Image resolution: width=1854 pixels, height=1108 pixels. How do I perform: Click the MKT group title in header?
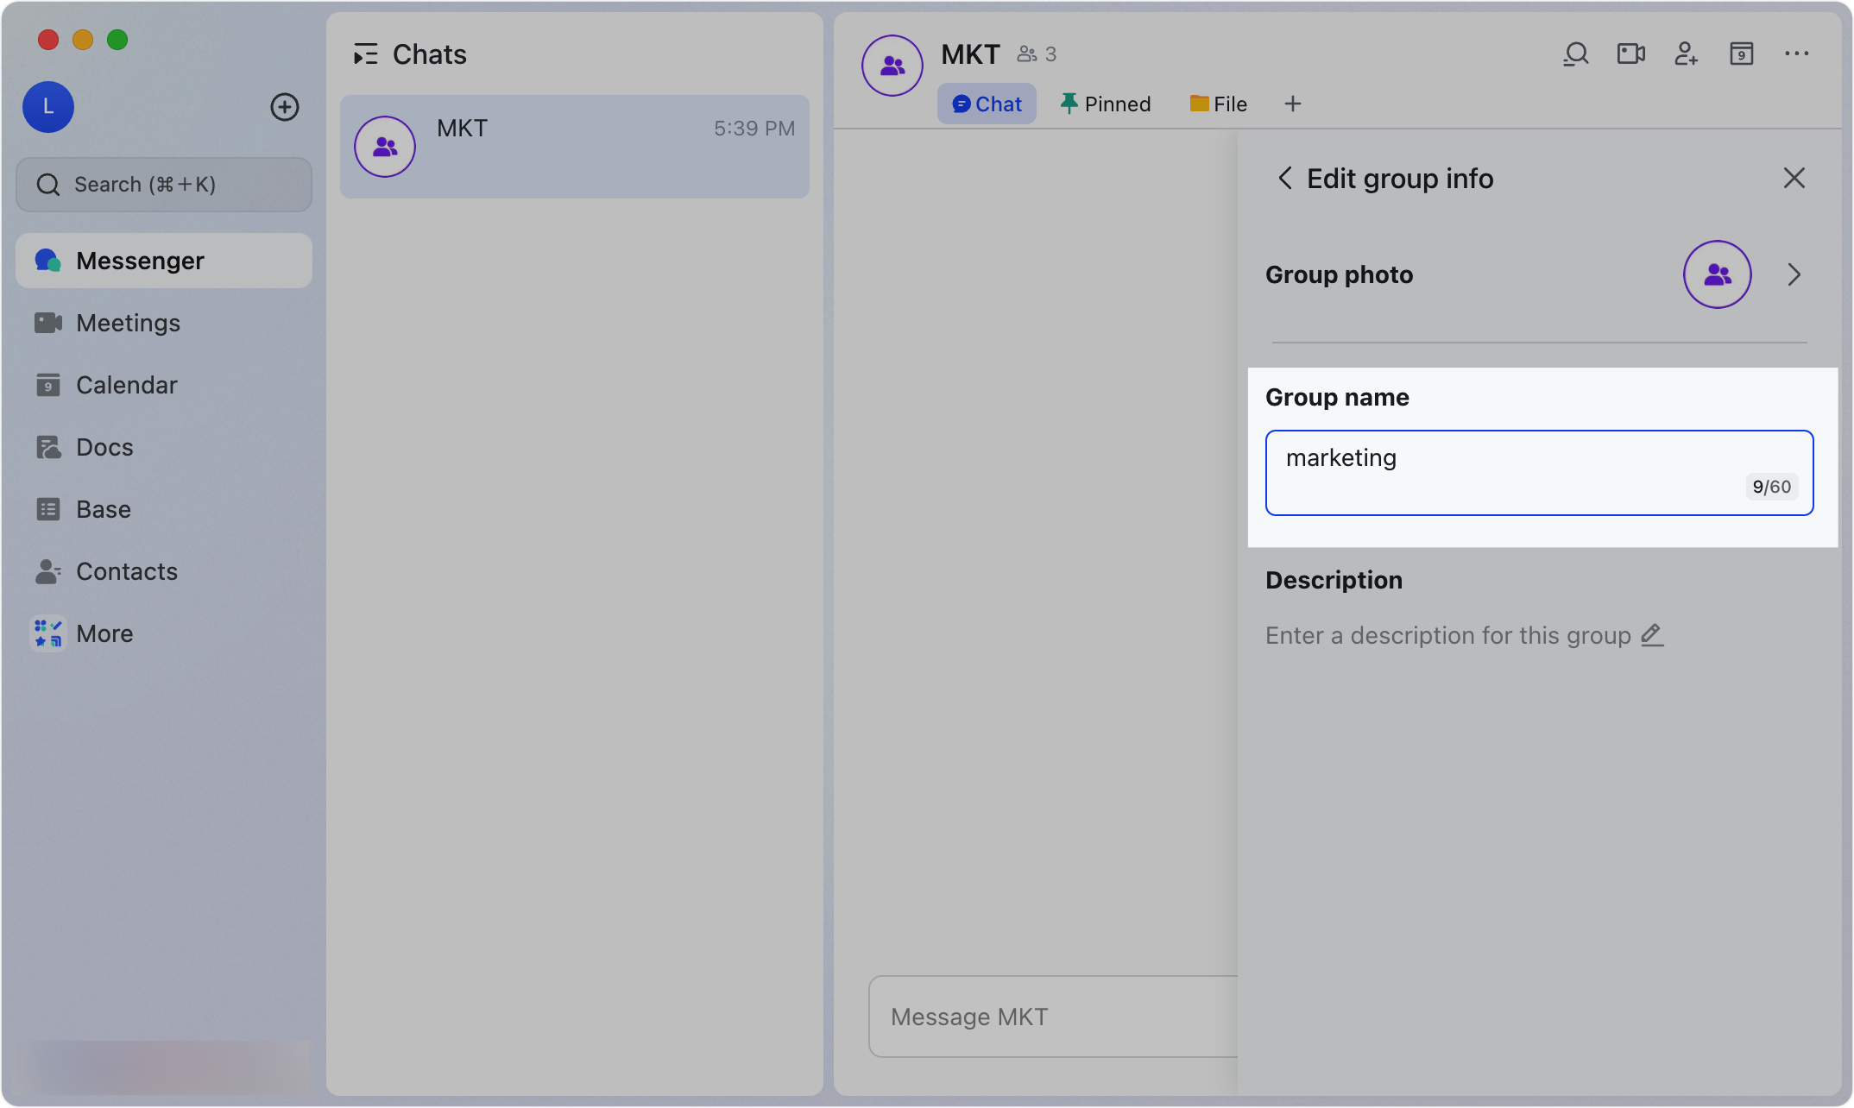pyautogui.click(x=970, y=54)
